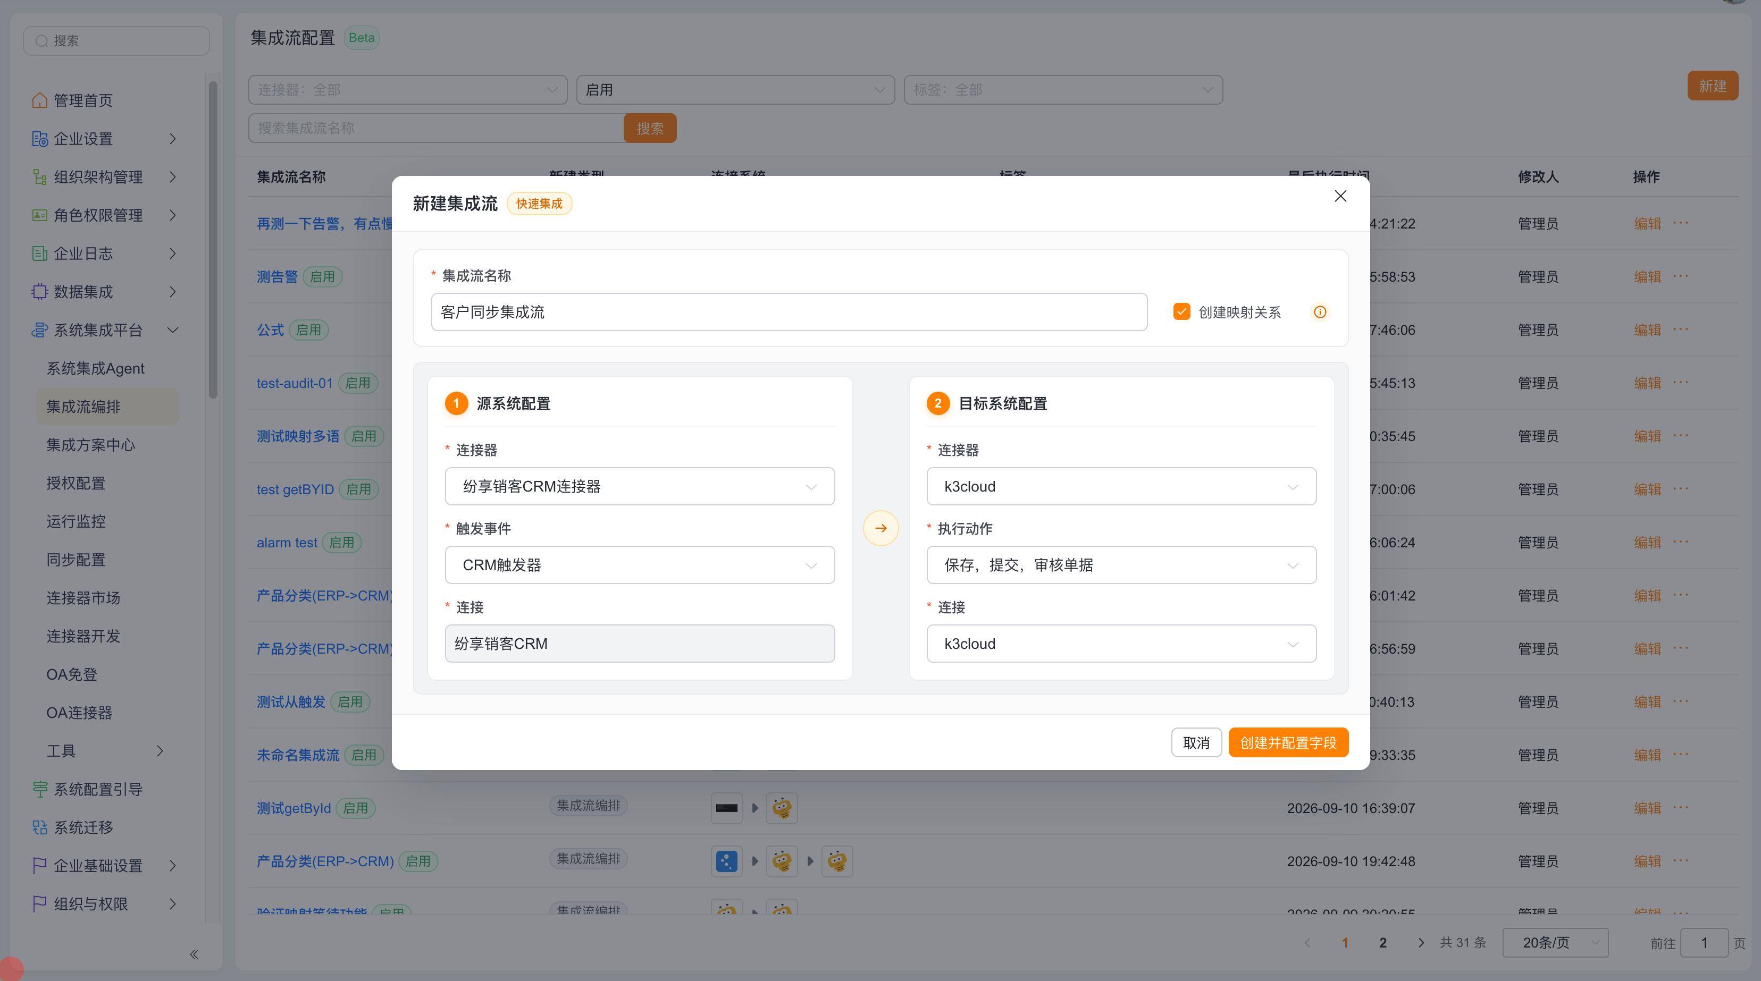The height and width of the screenshot is (981, 1761).
Task: Open the 未命名集成流 flow link
Action: [297, 755]
